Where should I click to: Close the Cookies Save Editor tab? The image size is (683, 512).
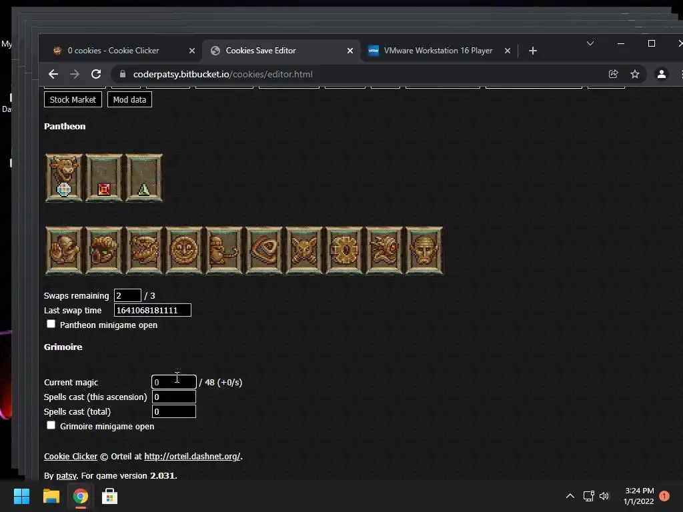[x=350, y=51]
